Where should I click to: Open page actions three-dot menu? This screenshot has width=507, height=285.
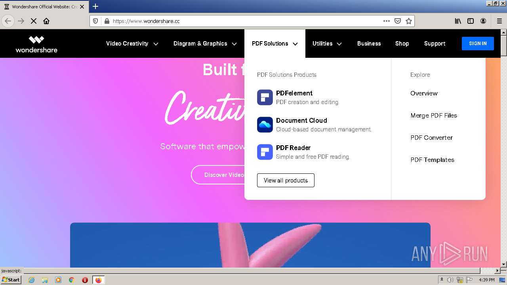pos(387,21)
